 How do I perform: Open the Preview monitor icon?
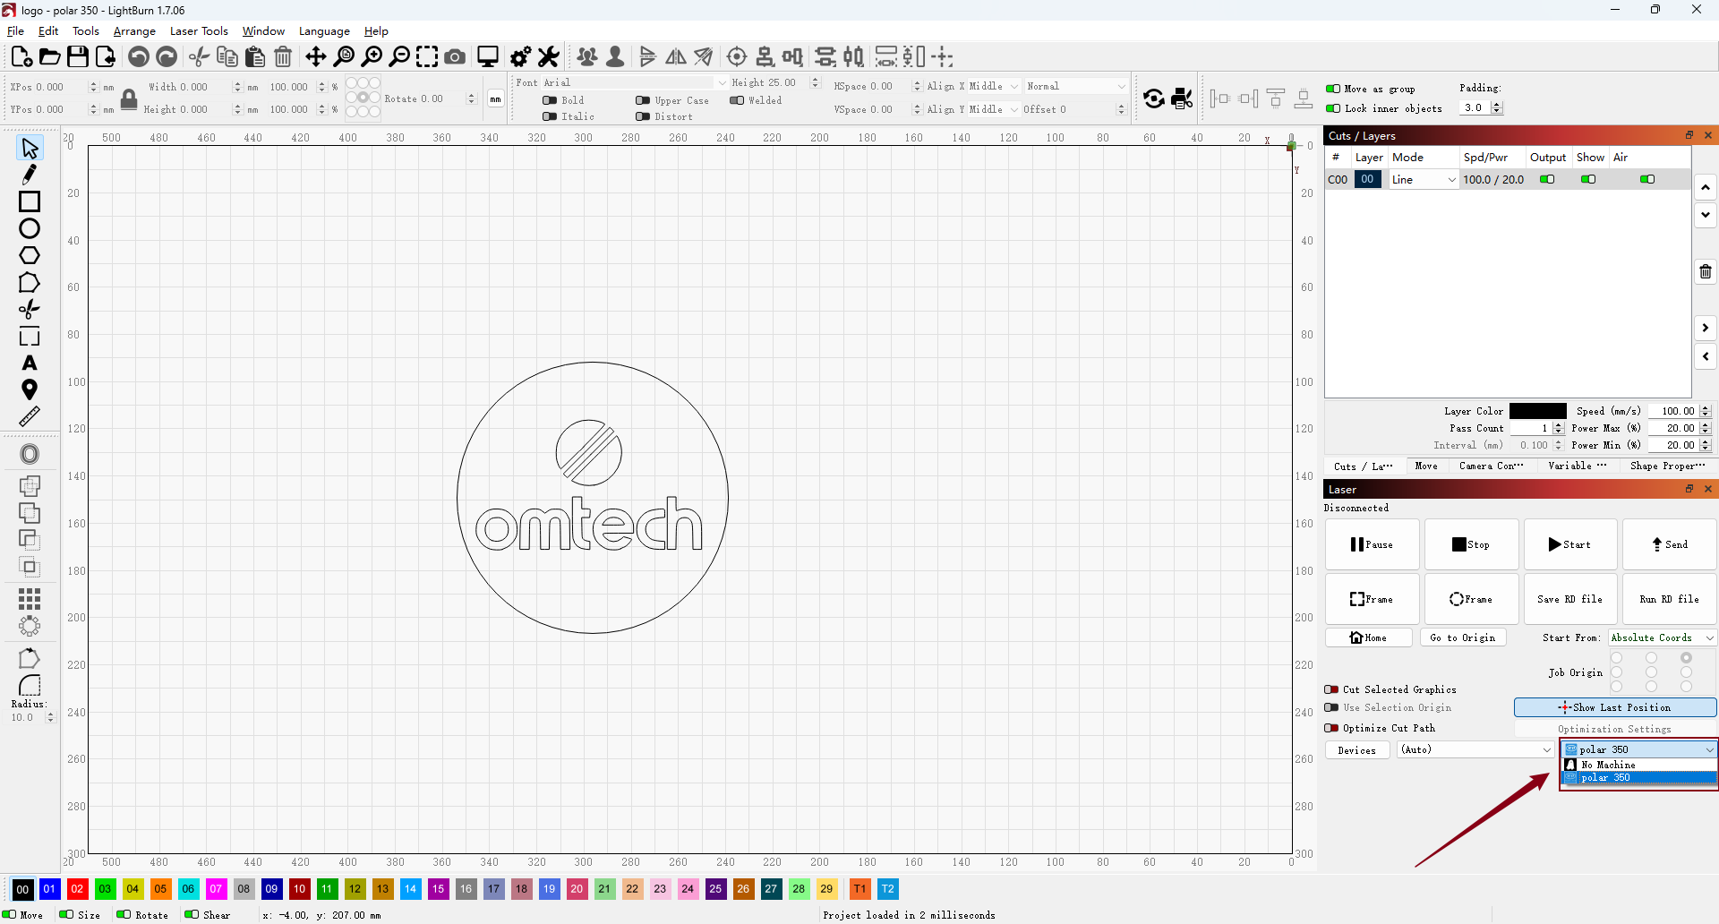pos(488,57)
